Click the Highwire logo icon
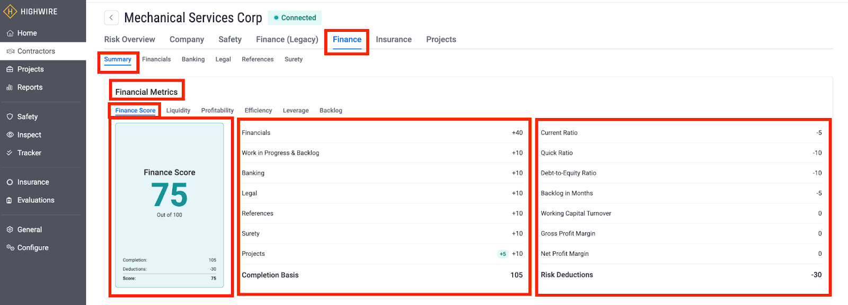848x305 pixels. pos(10,12)
